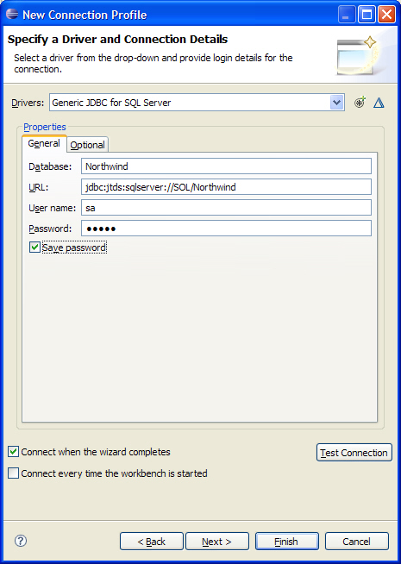The image size is (401, 564).
Task: Expand the Drivers dropdown arrow
Action: point(336,103)
